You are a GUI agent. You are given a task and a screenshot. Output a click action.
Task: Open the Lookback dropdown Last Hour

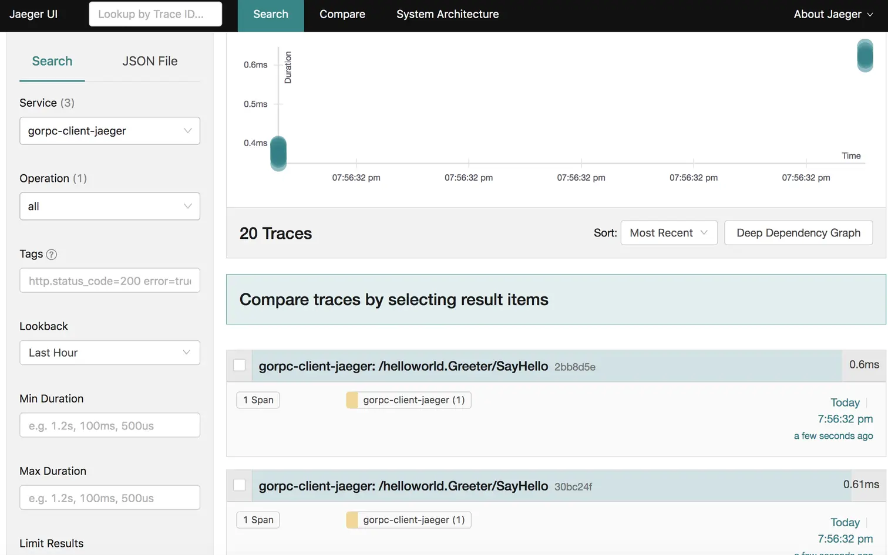coord(110,353)
